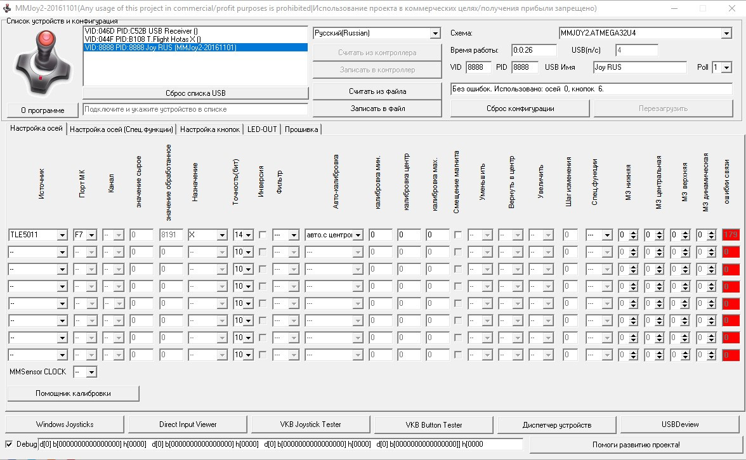Image resolution: width=746 pixels, height=460 pixels.
Task: Click Помощник калибровки button
Action: coord(73,393)
